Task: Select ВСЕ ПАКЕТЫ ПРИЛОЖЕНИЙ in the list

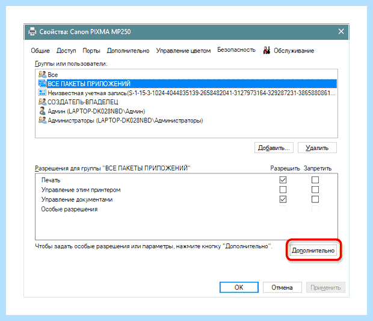Action: click(187, 84)
